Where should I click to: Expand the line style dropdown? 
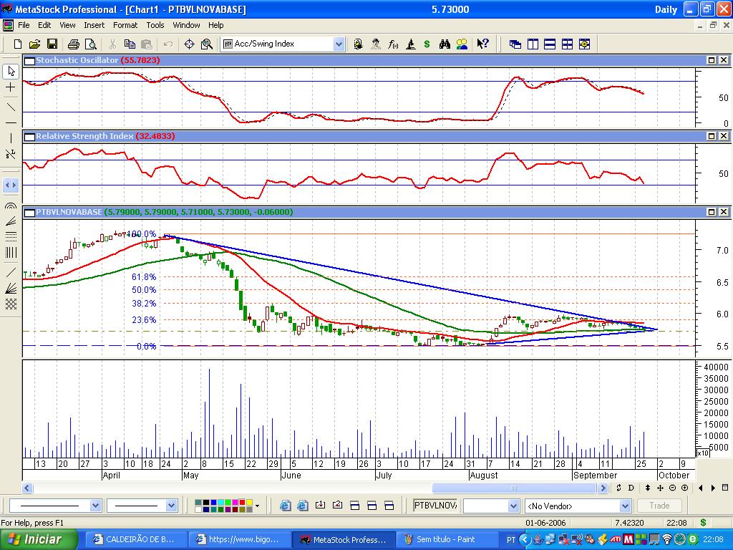tap(96, 506)
